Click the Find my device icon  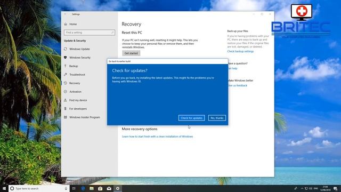[65, 100]
